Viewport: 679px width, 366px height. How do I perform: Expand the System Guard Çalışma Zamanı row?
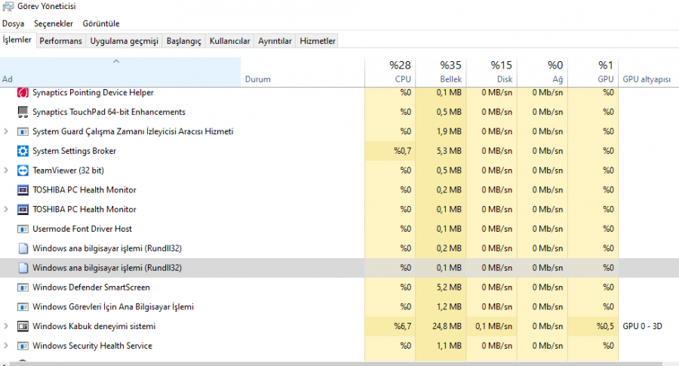coord(5,131)
